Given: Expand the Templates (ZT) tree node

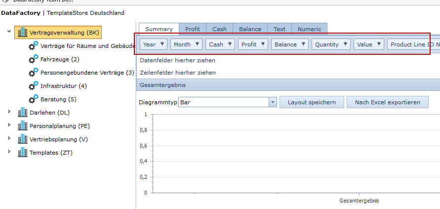Looking at the screenshot, I should (9, 152).
